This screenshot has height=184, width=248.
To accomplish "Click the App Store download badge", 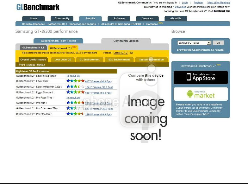I will (x=201, y=77).
